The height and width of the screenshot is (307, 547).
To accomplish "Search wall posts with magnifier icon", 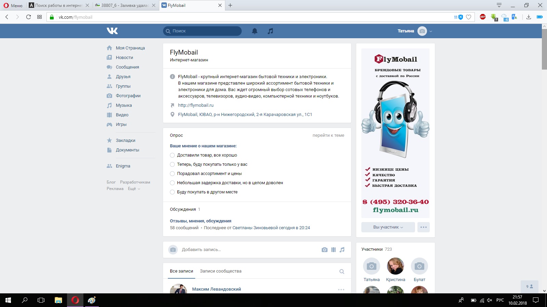I will (342, 272).
